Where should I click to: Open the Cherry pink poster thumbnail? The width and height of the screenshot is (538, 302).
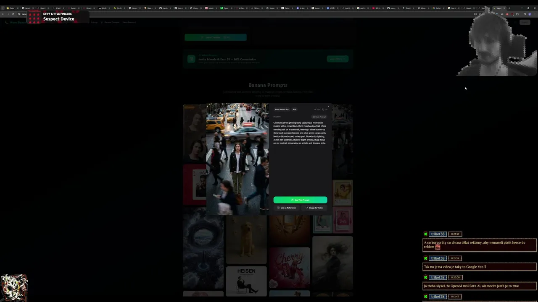(x=289, y=268)
